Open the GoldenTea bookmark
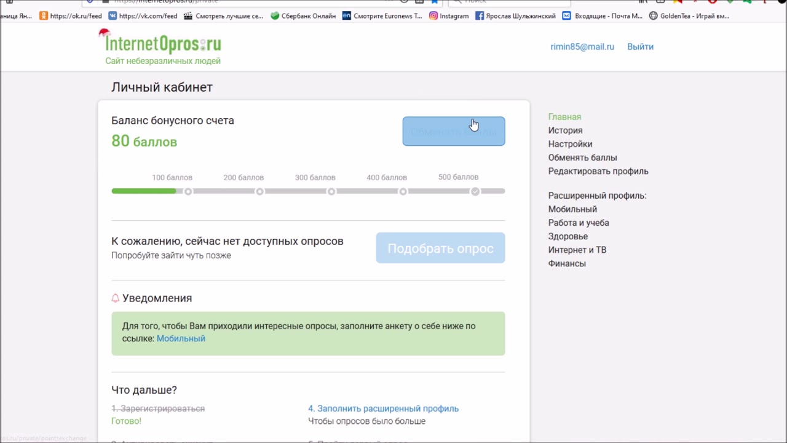This screenshot has height=443, width=787. pos(689,16)
